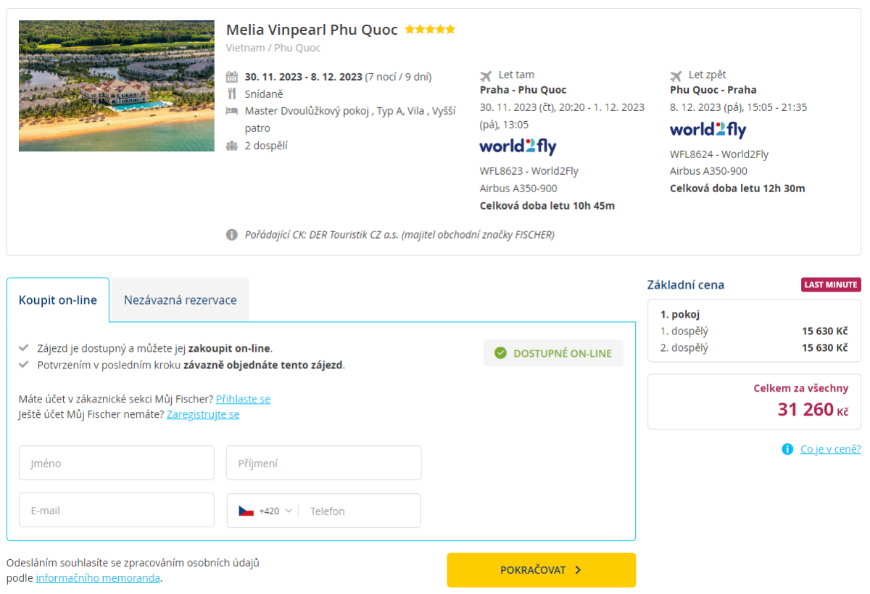
Task: Click the info icon near Pořádající CK
Action: tap(232, 235)
